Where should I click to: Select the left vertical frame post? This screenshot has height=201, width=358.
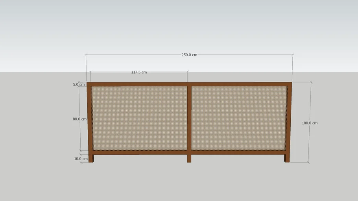point(89,118)
